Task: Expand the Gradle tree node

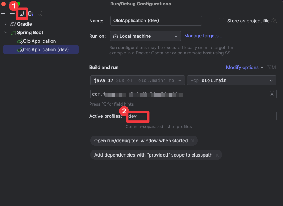Action: click(x=6, y=24)
